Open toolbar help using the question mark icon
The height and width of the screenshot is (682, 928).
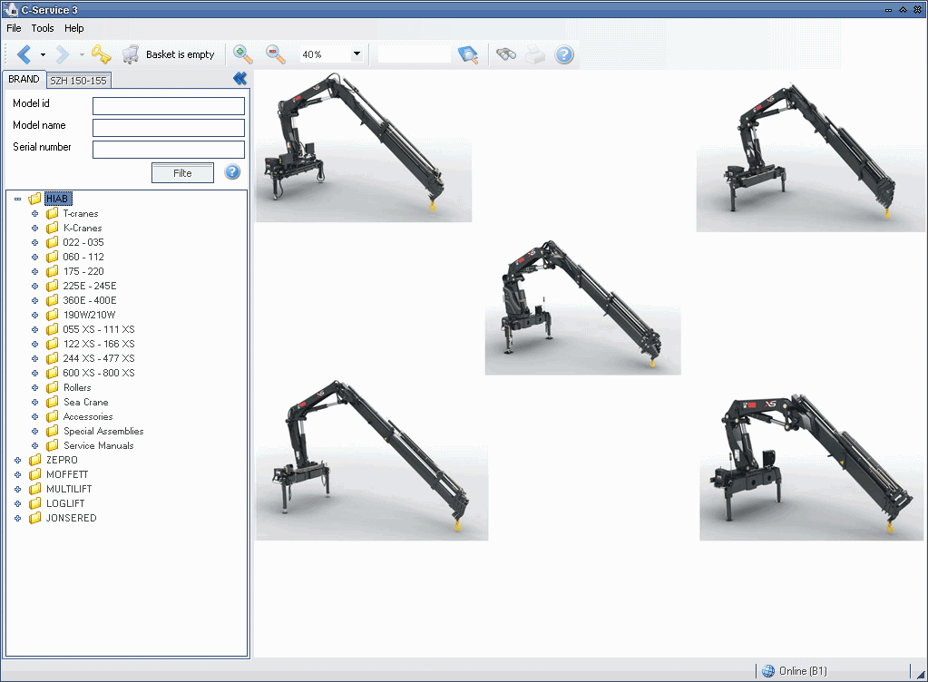click(x=563, y=54)
